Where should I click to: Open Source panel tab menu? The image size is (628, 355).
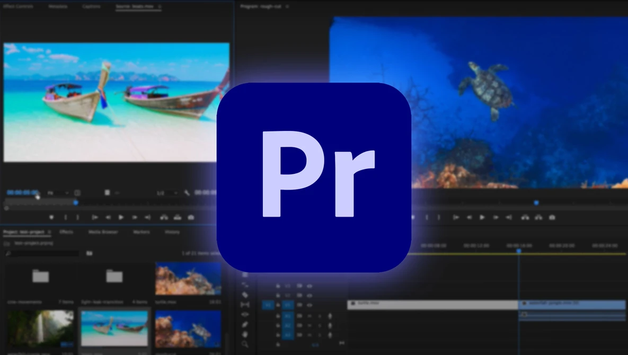pyautogui.click(x=160, y=6)
